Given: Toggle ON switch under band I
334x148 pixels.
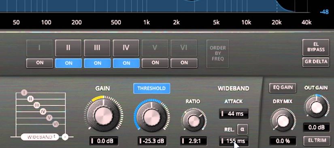Looking at the screenshot, I should point(40,63).
